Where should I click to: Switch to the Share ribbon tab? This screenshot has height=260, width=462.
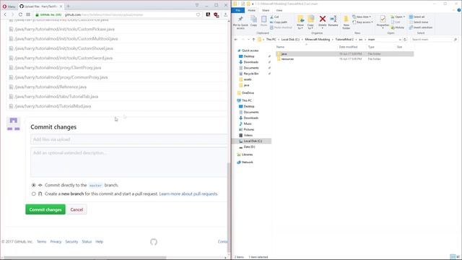(266, 10)
